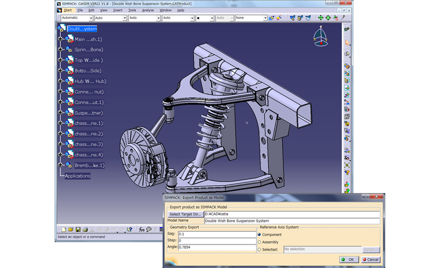This screenshot has height=268, width=426.
Task: Open the None dropdown in top toolbar
Action: point(265,18)
